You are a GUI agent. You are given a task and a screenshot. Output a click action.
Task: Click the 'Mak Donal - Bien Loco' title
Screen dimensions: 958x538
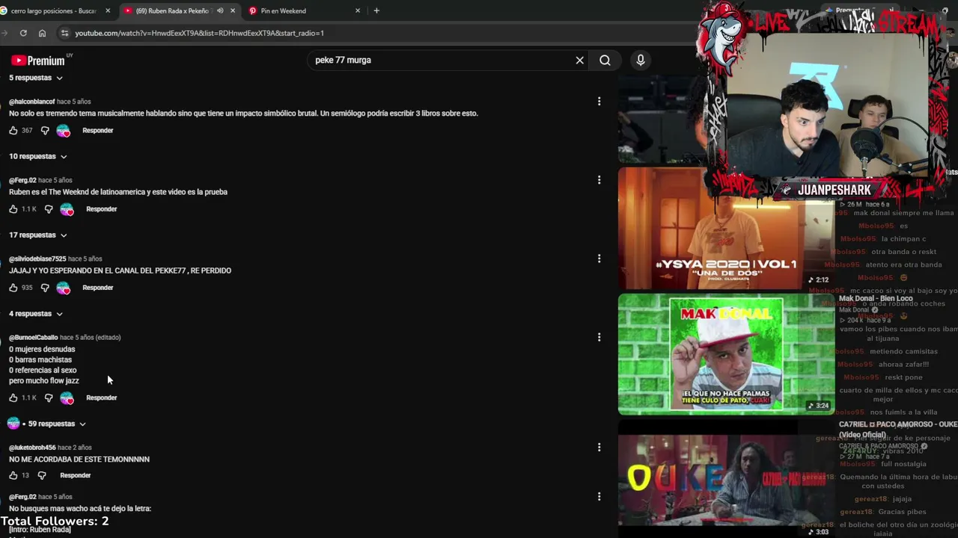(x=876, y=299)
